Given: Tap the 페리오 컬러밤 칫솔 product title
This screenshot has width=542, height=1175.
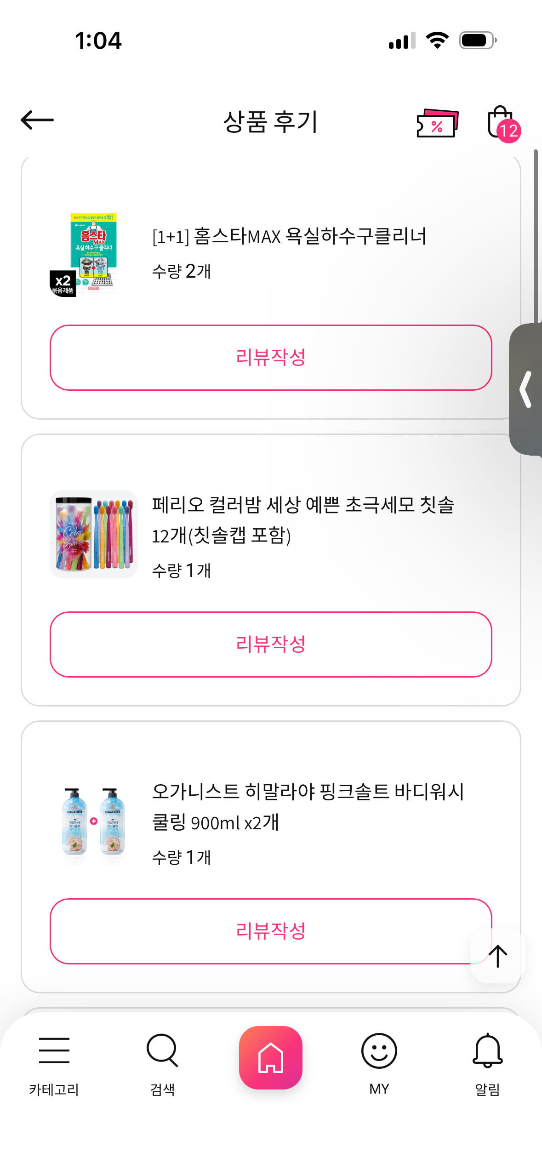Looking at the screenshot, I should coord(303,520).
